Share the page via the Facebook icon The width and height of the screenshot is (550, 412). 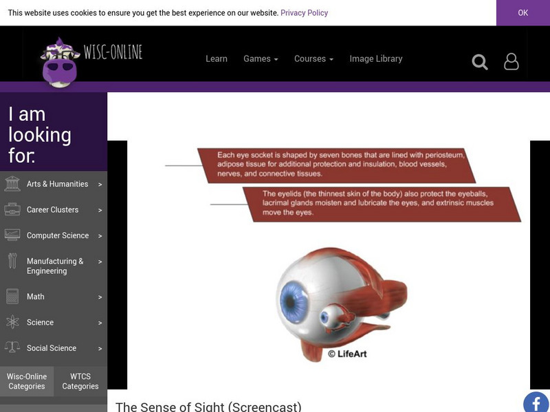[535, 404]
